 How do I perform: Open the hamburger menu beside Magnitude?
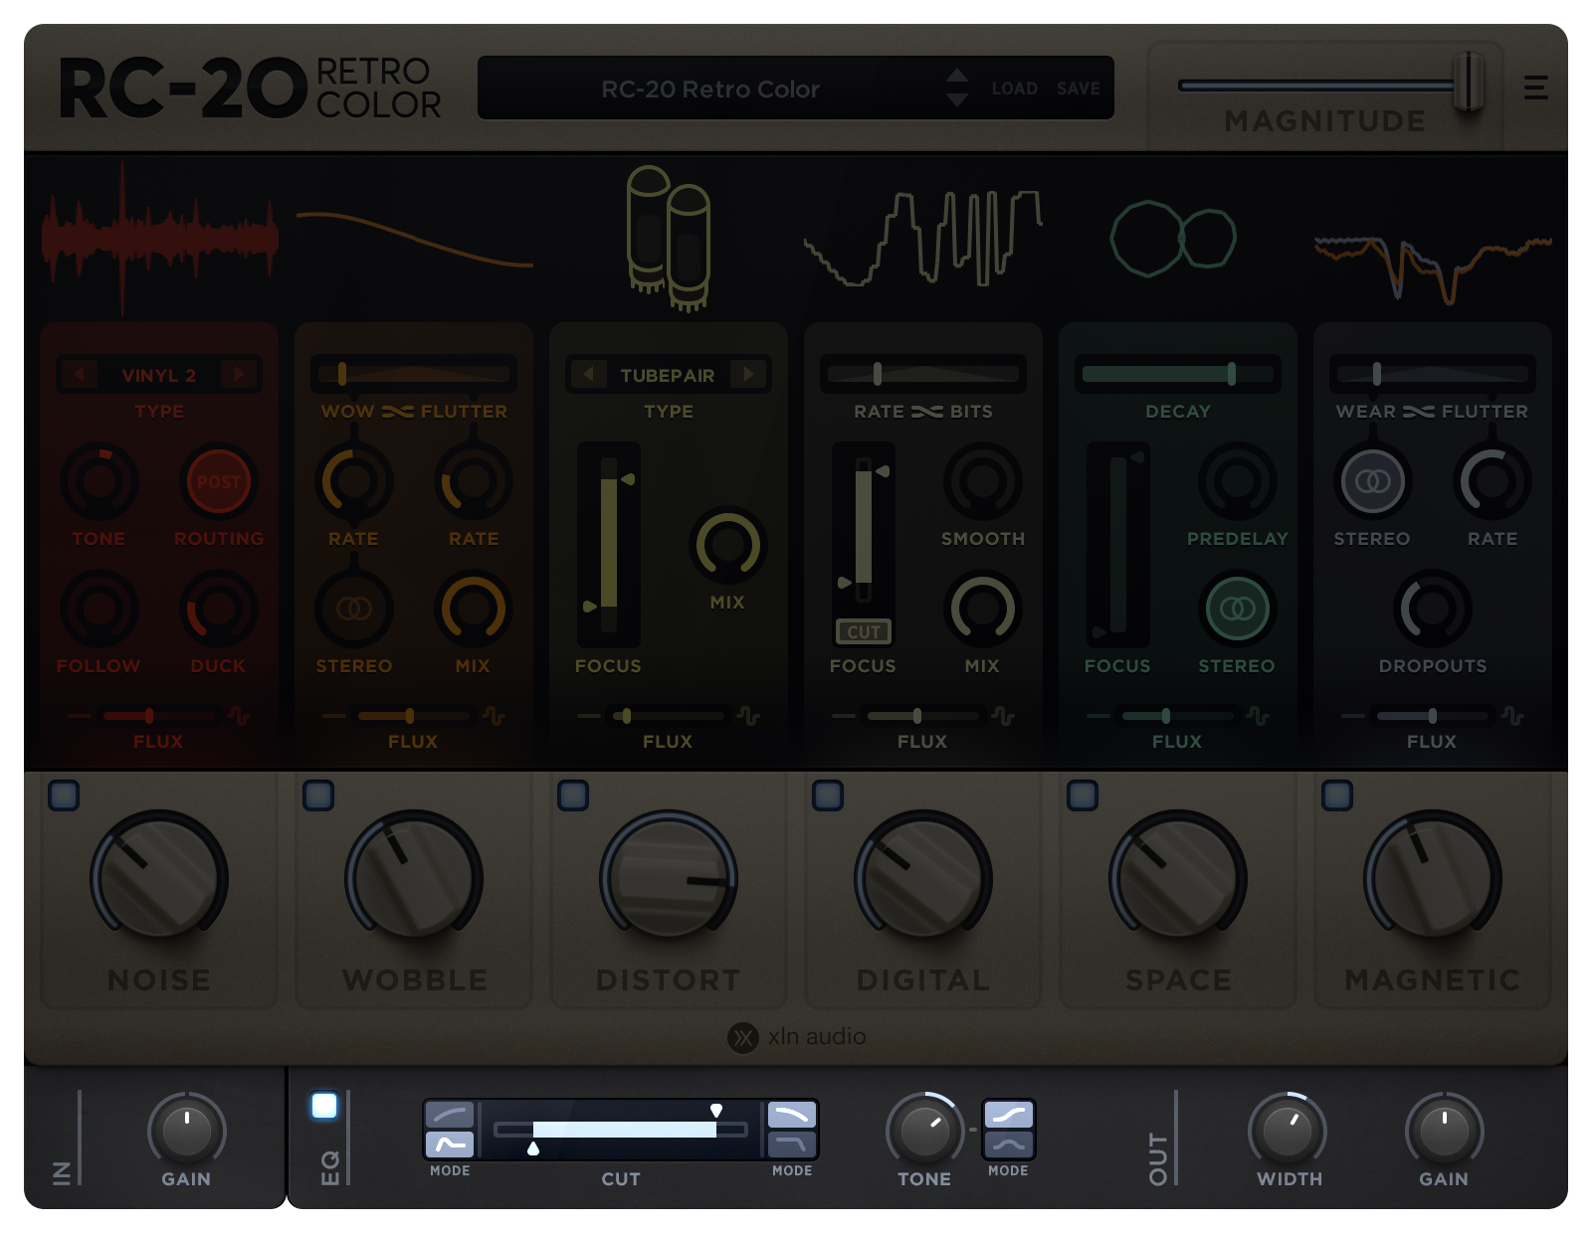(x=1535, y=88)
